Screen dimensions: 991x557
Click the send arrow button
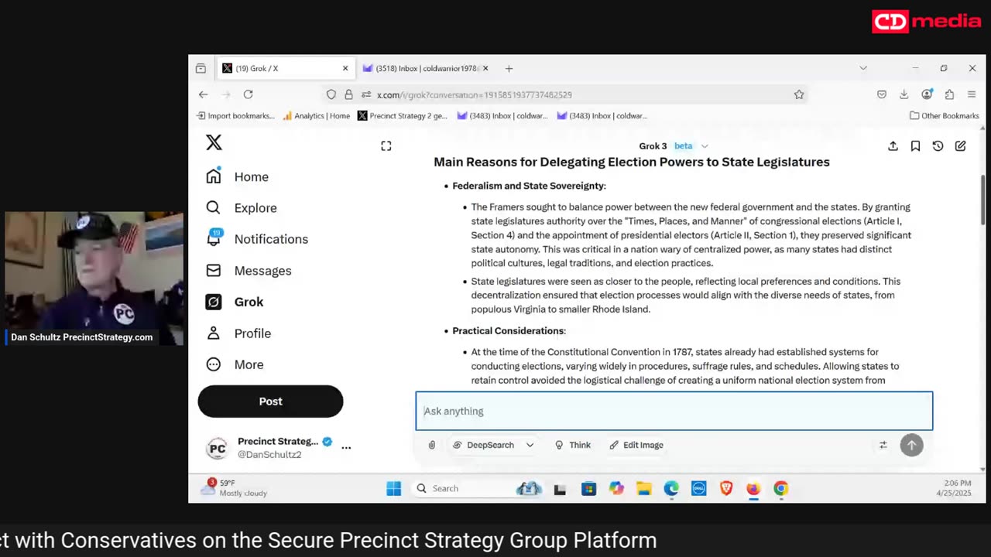pos(911,445)
